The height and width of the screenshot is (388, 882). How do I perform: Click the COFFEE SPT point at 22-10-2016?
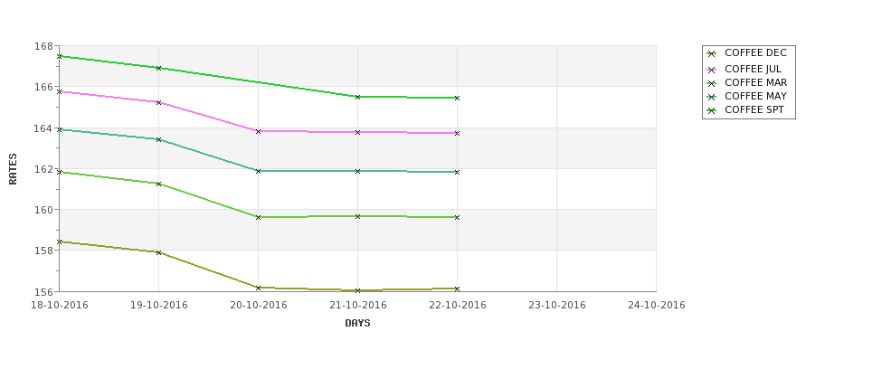457,98
